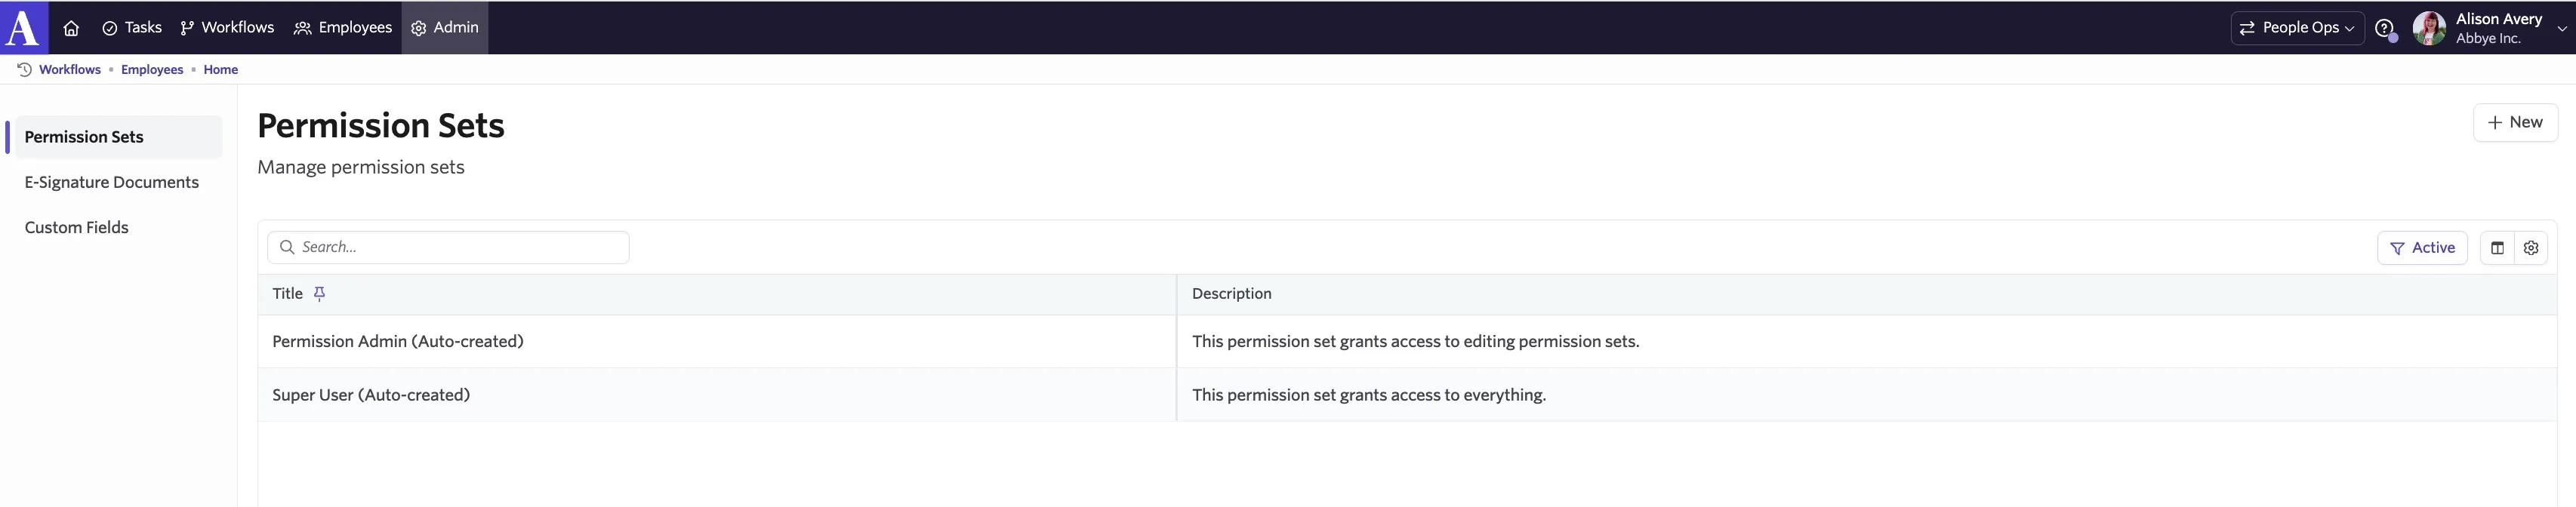Click the Employees people icon

[x=303, y=28]
